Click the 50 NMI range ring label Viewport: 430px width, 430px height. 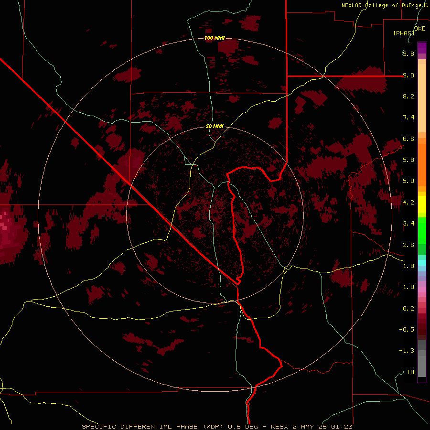pos(215,126)
